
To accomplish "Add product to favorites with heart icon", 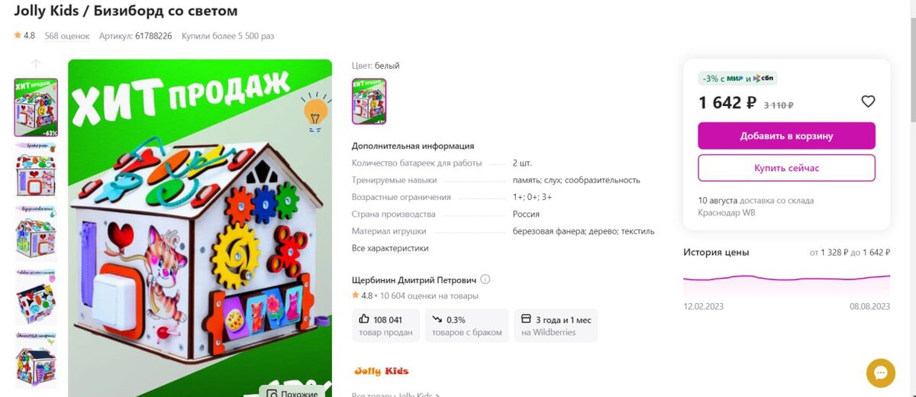I will point(867,102).
